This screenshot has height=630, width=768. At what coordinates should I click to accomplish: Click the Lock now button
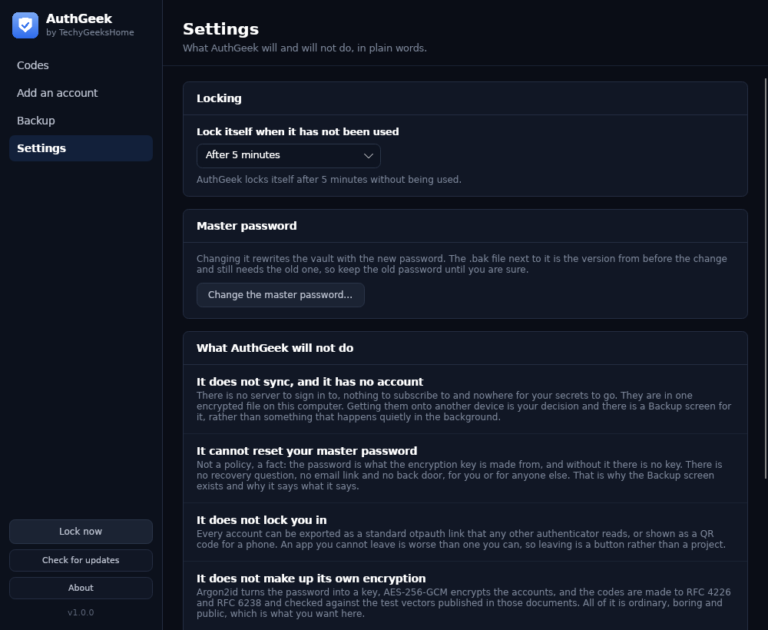coord(81,532)
